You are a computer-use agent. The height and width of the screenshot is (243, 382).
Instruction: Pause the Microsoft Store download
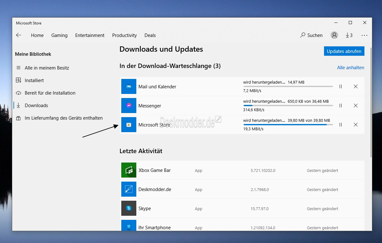pyautogui.click(x=341, y=125)
